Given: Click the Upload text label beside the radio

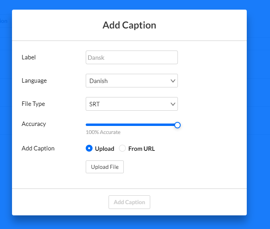Looking at the screenshot, I should (x=105, y=149).
